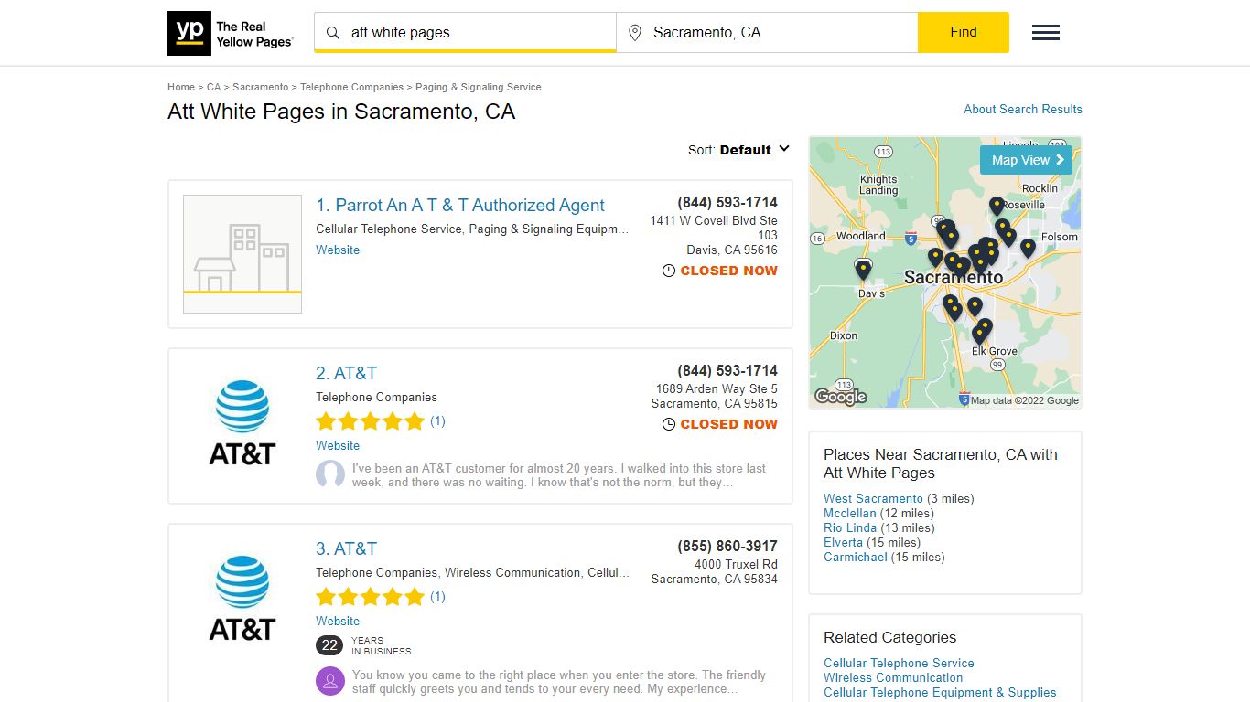Image resolution: width=1250 pixels, height=702 pixels.
Task: Click purple reviewer avatar on listing 3
Action: pos(330,682)
